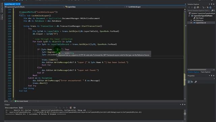Click the db.Clayer = lyTab("0") line
216x122 pixels.
[x=45, y=34]
